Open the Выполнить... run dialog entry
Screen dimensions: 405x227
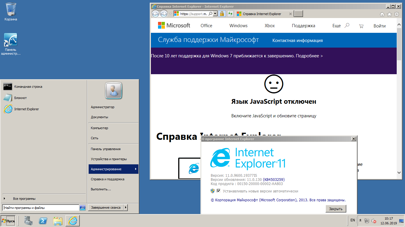tap(114, 189)
